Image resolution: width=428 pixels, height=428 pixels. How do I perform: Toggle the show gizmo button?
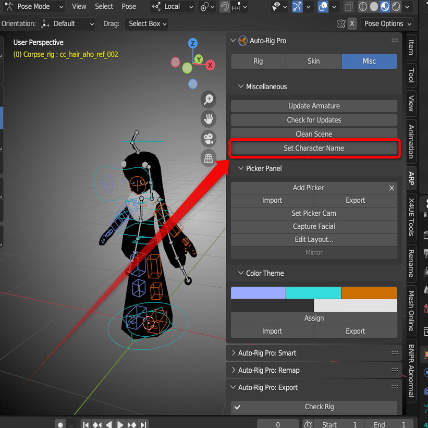click(x=297, y=7)
